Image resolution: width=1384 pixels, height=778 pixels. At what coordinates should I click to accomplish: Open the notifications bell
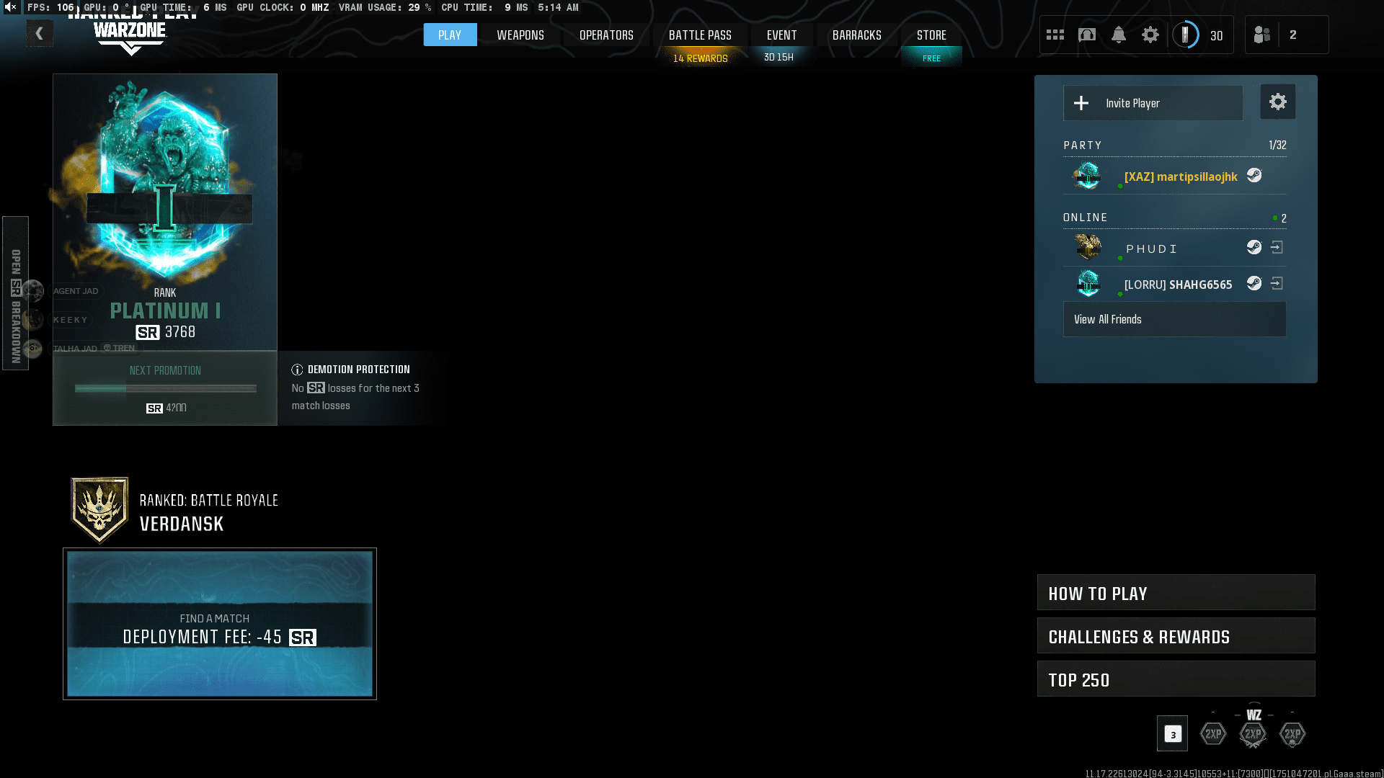click(1119, 35)
